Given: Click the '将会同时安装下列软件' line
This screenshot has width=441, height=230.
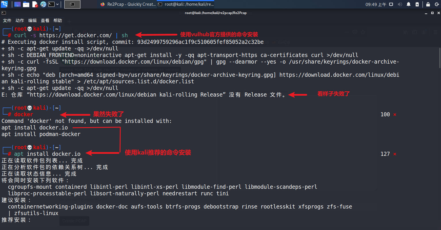Looking at the screenshot, I should 36,180.
